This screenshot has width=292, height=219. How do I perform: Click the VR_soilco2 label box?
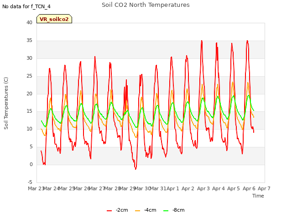coord(54,19)
